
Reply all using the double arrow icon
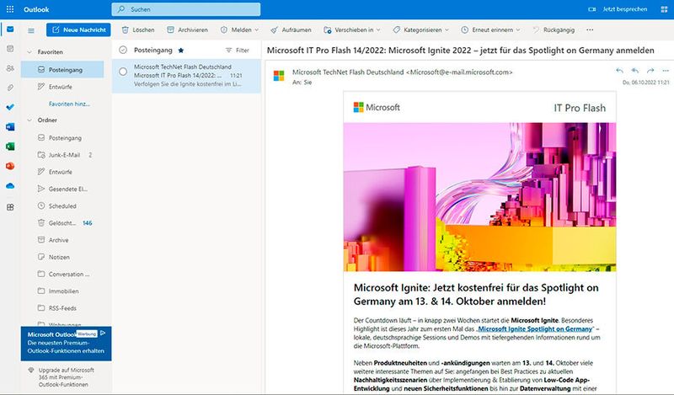[x=635, y=71]
